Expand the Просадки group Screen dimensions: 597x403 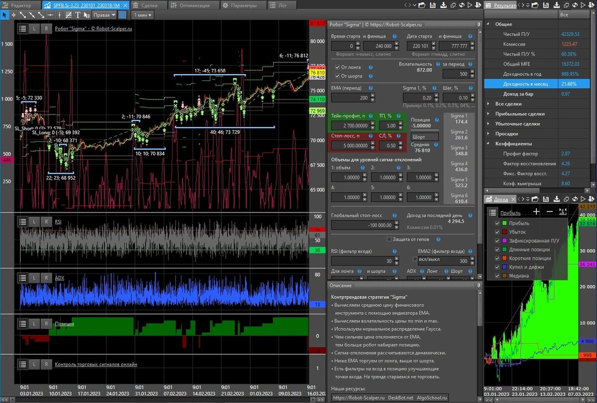coord(488,134)
